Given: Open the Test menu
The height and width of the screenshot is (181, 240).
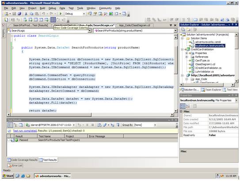Looking at the screenshot, I should point(71,8).
